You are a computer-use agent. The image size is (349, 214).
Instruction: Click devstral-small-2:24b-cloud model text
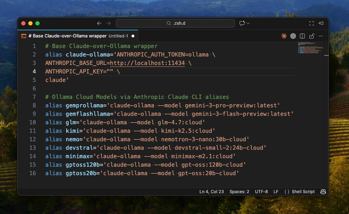[219, 148]
